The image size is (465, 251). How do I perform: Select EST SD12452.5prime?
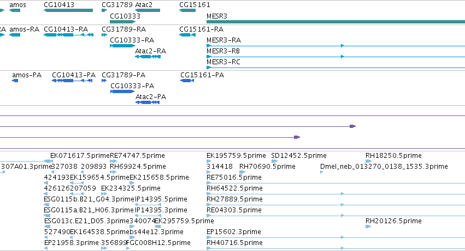tap(274, 161)
